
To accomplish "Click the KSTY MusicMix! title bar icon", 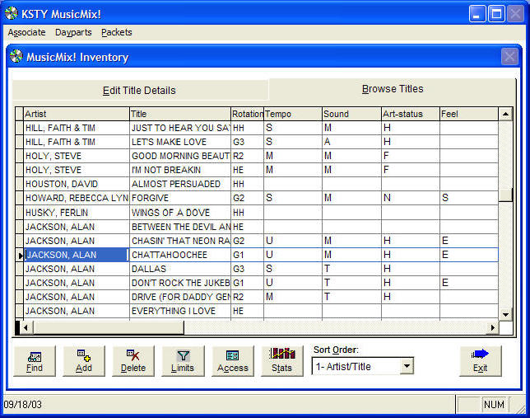I will coord(12,13).
